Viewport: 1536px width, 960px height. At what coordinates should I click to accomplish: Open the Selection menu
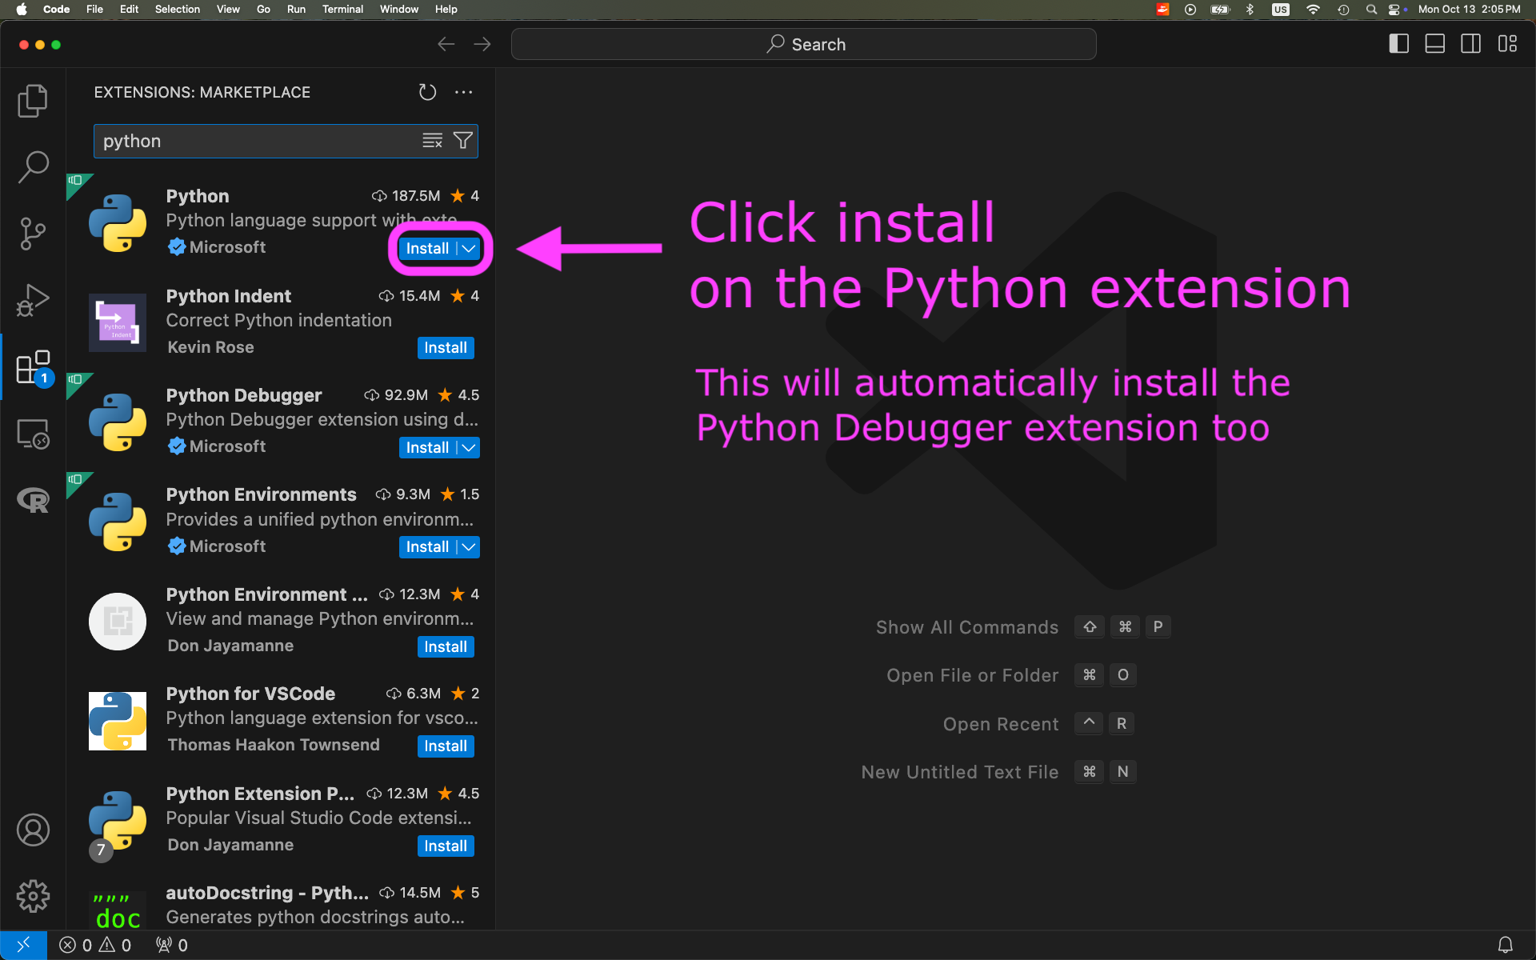coord(177,10)
